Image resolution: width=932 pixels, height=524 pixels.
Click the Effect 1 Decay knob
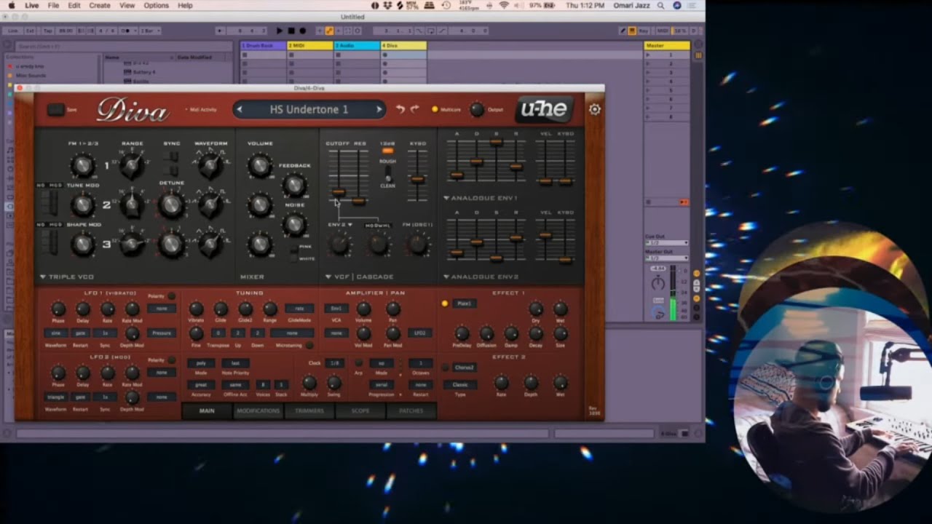pyautogui.click(x=536, y=333)
